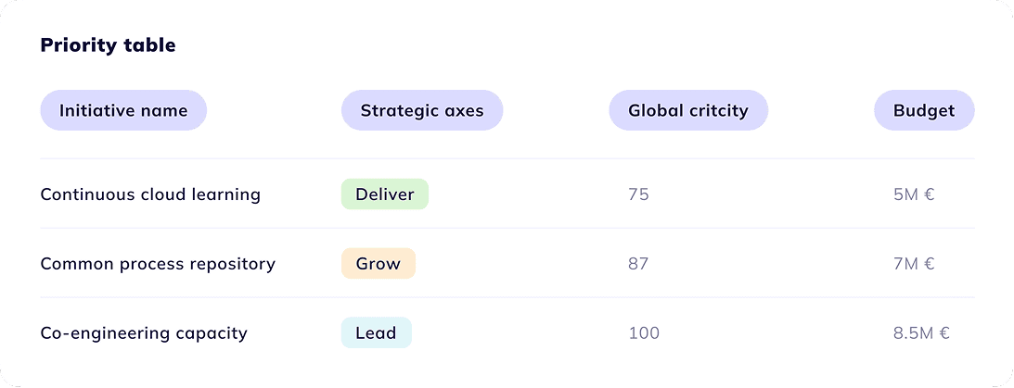This screenshot has width=1014, height=388.
Task: Select the Grow strategic axis row
Action: pos(507,263)
